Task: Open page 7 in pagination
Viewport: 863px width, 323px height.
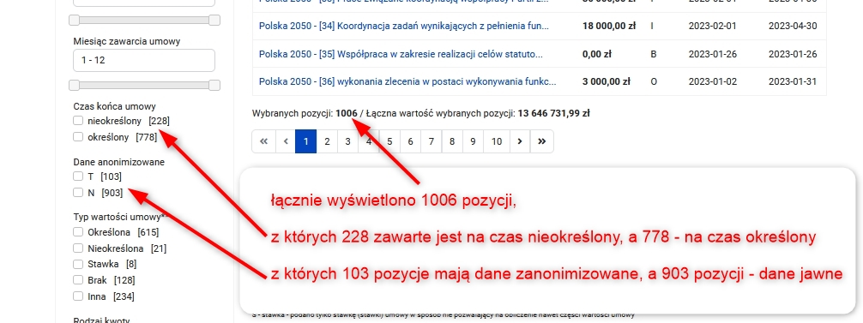Action: 431,141
